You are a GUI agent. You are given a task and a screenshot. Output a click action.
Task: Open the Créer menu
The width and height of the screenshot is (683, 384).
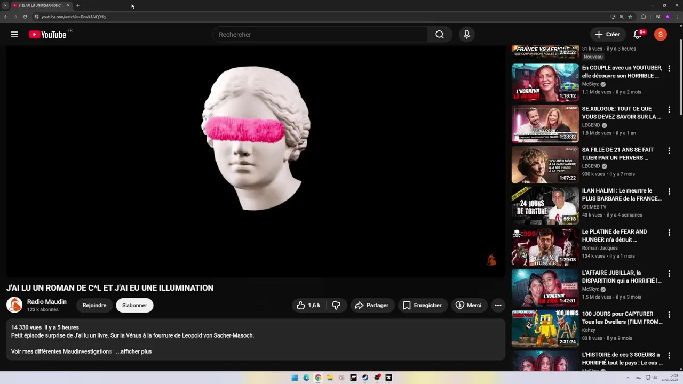(607, 35)
